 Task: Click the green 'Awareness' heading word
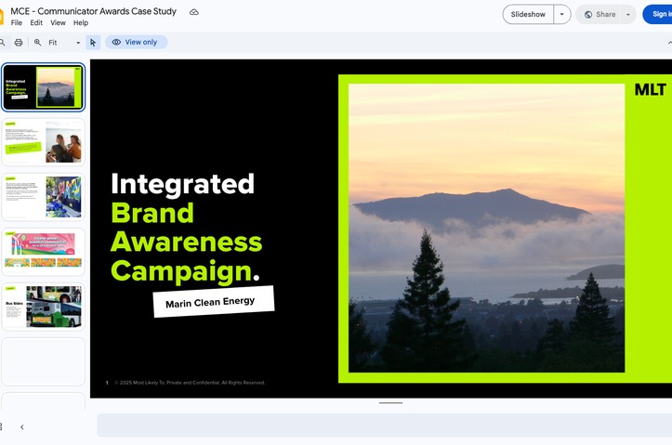pyautogui.click(x=187, y=242)
